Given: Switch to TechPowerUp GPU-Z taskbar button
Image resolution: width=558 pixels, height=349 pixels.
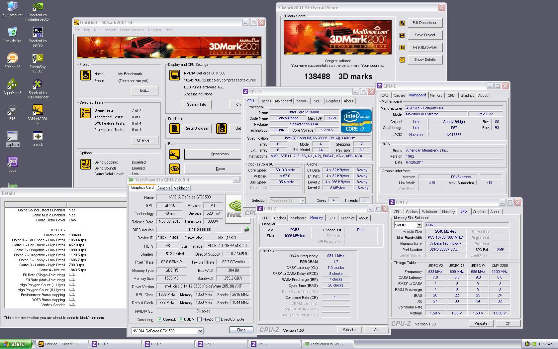Looking at the screenshot, I should pyautogui.click(x=327, y=344).
